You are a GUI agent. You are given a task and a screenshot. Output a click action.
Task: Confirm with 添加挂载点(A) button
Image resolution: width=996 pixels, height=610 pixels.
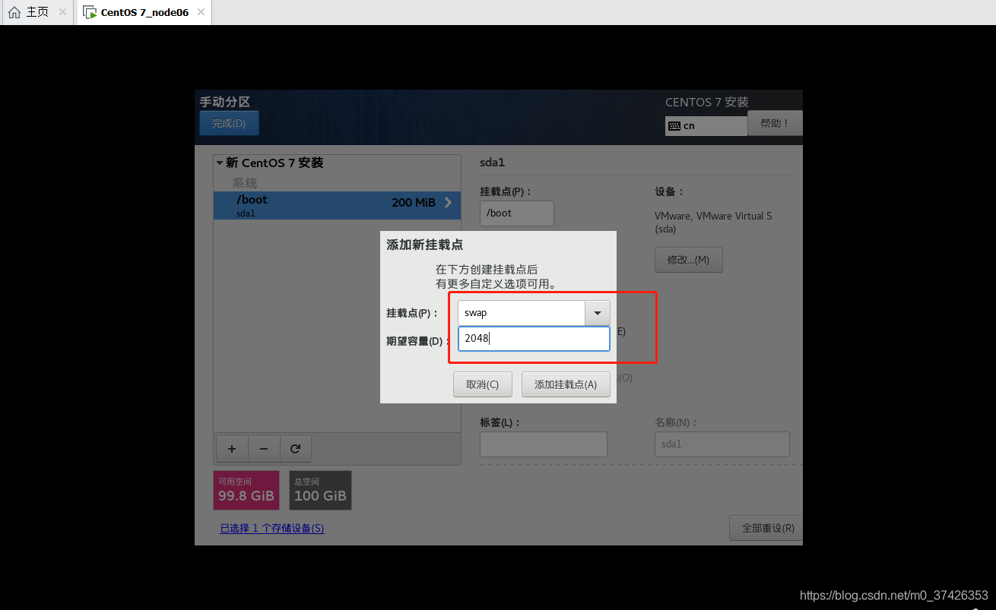[566, 384]
